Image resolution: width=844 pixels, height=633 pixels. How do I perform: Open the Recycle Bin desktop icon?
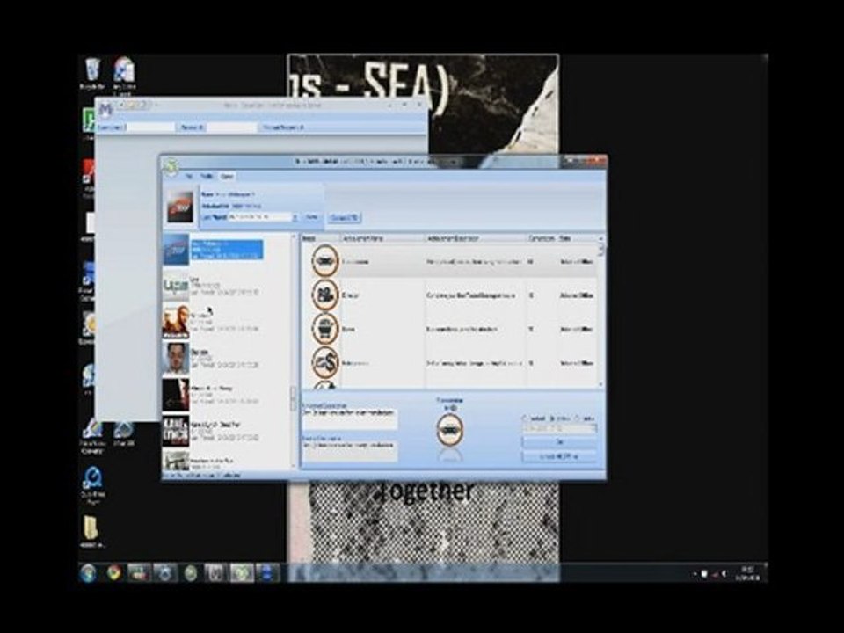(x=92, y=73)
